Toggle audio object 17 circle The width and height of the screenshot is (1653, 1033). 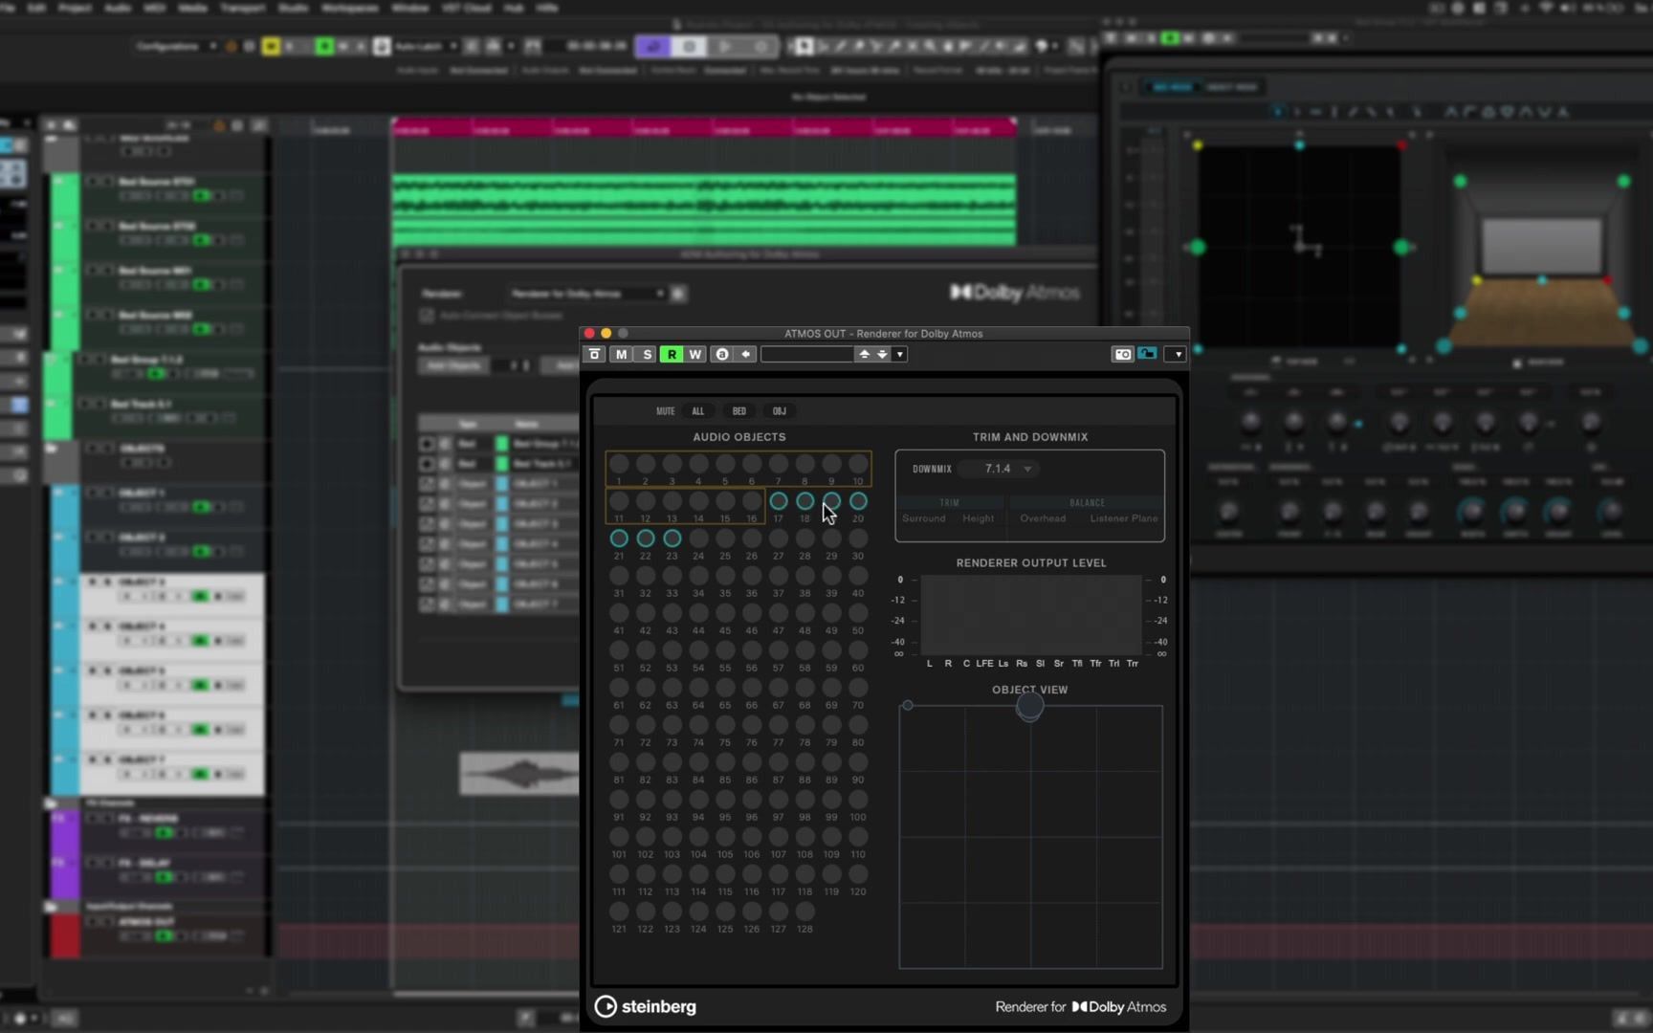click(779, 501)
